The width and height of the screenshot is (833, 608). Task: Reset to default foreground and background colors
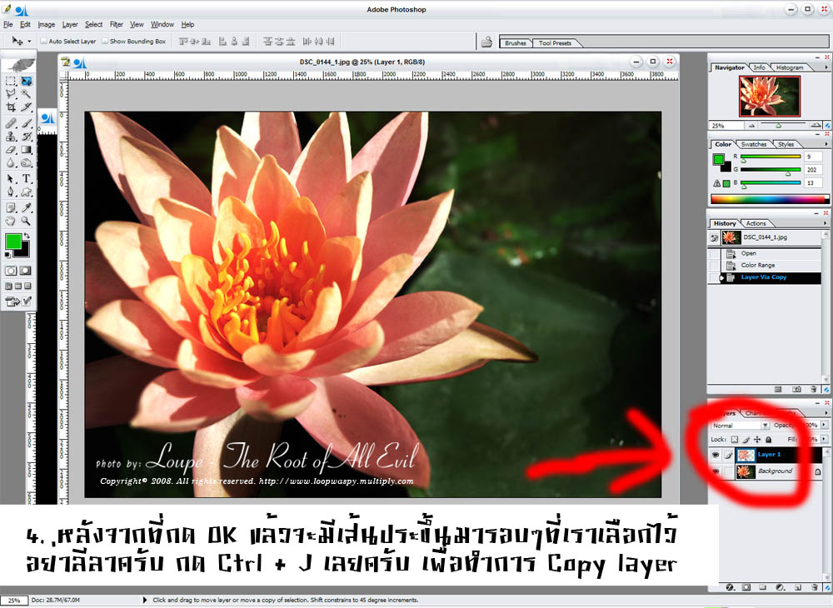7,255
